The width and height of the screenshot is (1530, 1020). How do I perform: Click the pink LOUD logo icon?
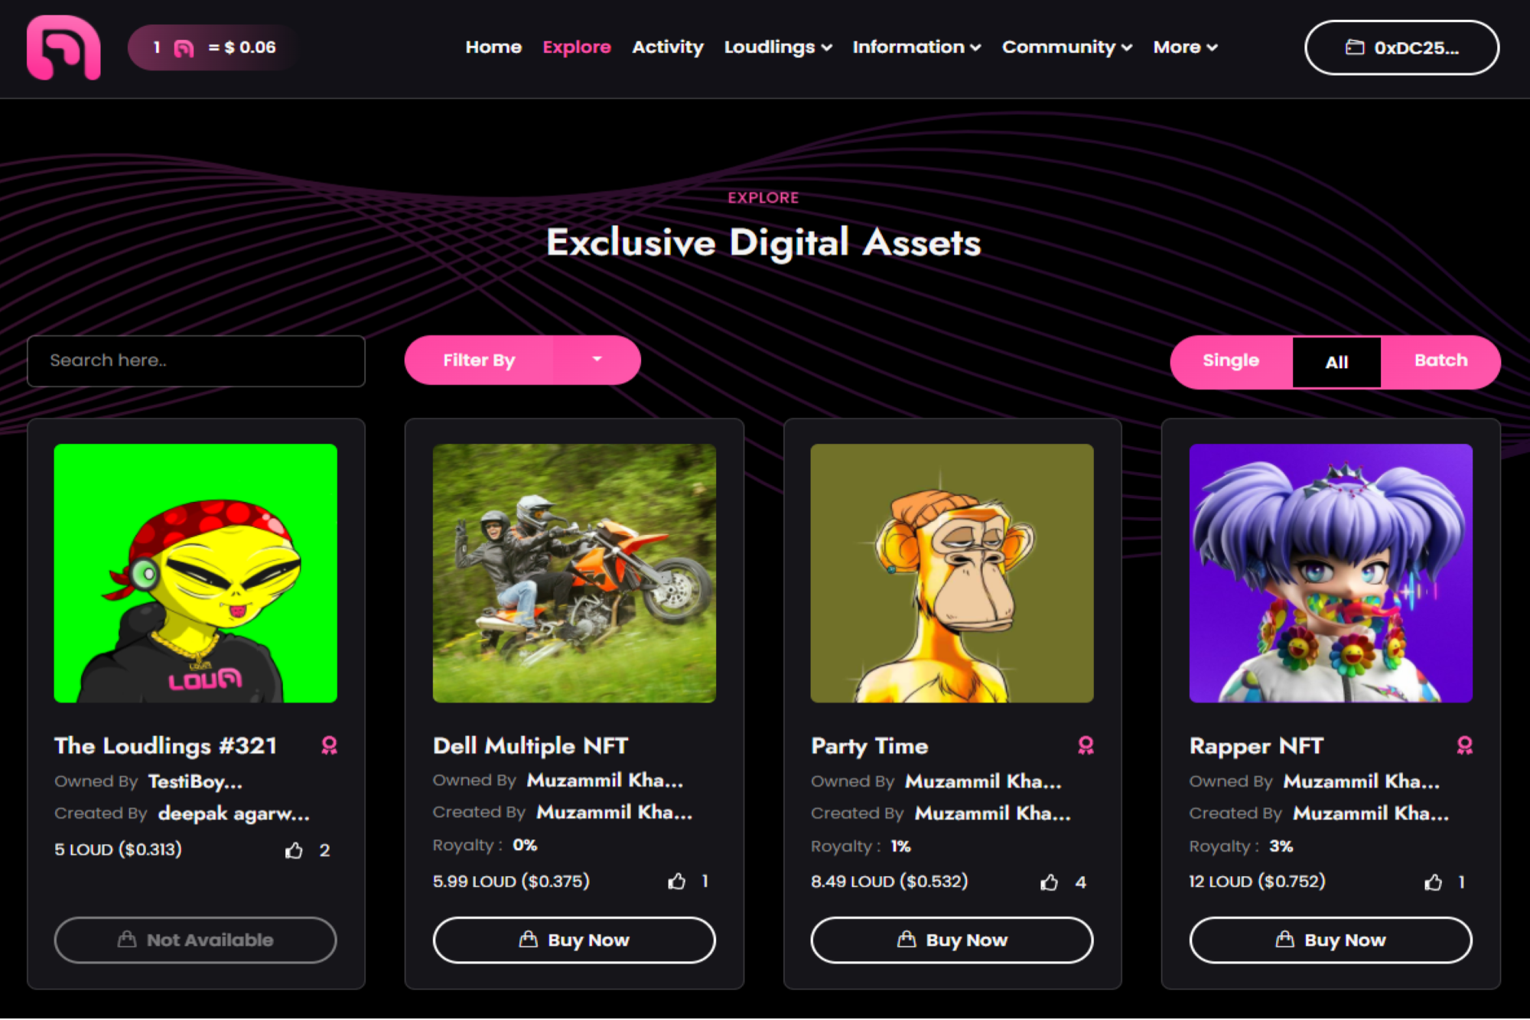point(63,47)
